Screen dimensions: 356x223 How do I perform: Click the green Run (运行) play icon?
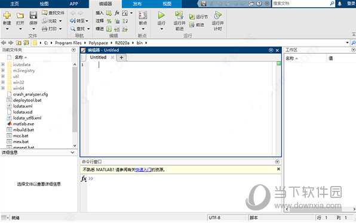click(x=161, y=15)
